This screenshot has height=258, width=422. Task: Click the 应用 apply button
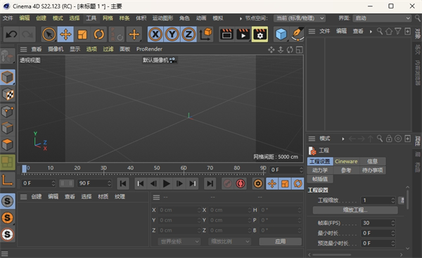pos(280,242)
